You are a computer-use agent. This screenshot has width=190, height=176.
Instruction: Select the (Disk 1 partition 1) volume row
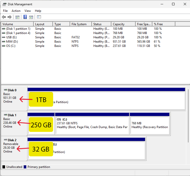[x=88, y=29]
